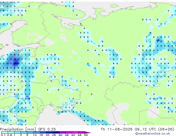
Task: Select the 5–10 mm legend swatch
Action: click(x=30, y=132)
